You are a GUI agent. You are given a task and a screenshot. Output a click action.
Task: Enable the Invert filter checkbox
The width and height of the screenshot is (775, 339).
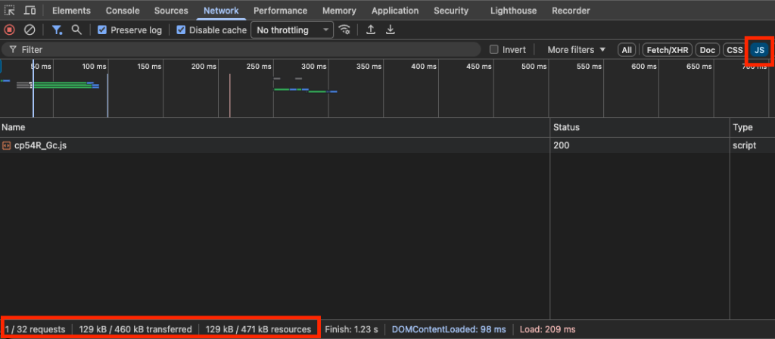coord(493,49)
